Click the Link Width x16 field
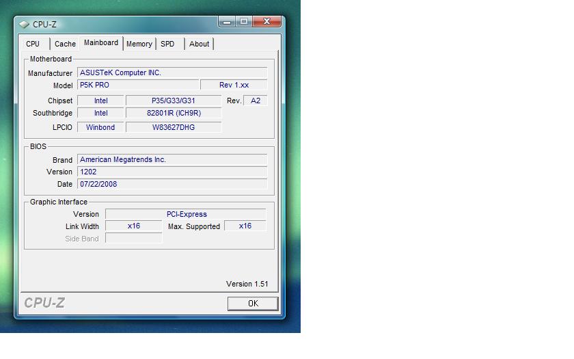Screen dimensions: 574x359 click(134, 226)
